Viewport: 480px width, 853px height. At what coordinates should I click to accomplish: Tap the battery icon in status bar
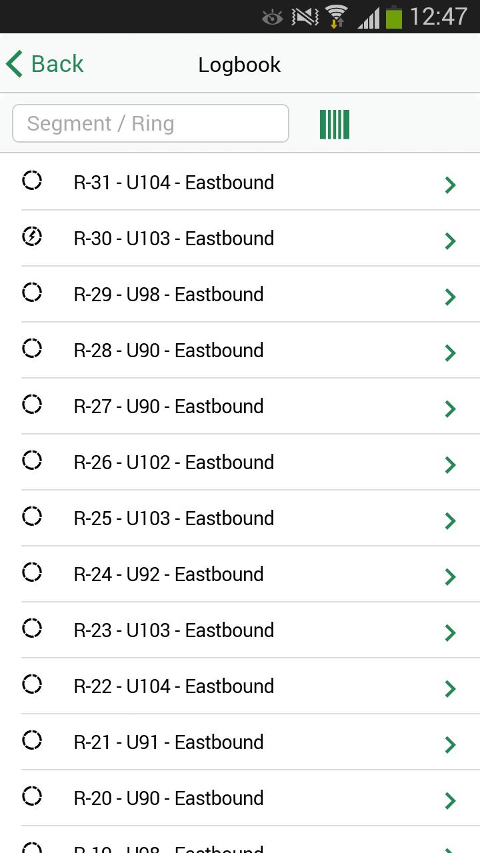pos(394,17)
